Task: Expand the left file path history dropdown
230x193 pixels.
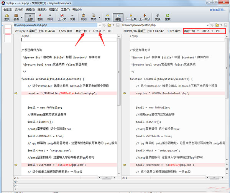Action: [x=100, y=25]
